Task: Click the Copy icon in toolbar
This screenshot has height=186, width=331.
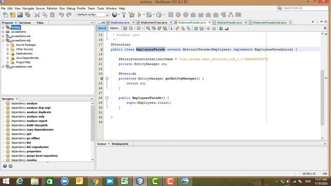Action: (x=45, y=15)
